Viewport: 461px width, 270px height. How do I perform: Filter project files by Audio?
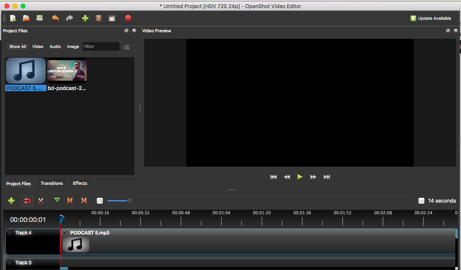[55, 47]
